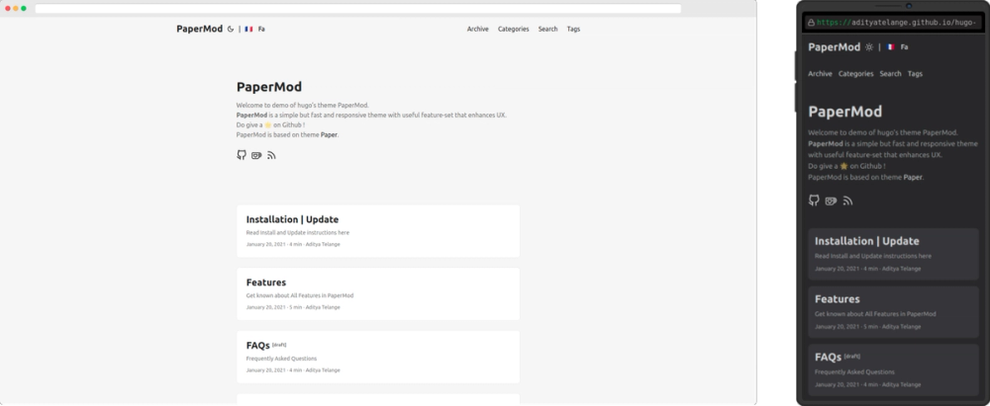
Task: Open Installation | Update post in desktop view
Action: click(x=378, y=231)
